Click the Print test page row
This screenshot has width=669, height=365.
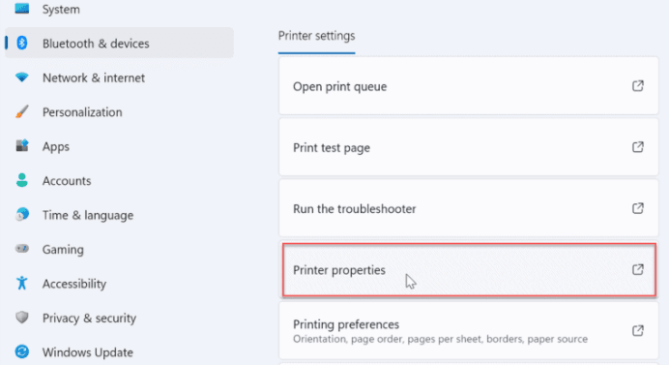click(x=469, y=147)
